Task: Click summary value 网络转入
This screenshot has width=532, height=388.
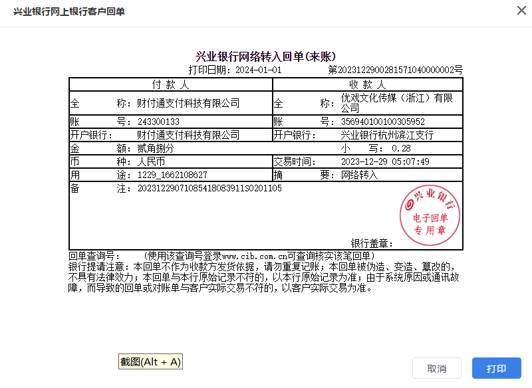Action: tap(359, 175)
